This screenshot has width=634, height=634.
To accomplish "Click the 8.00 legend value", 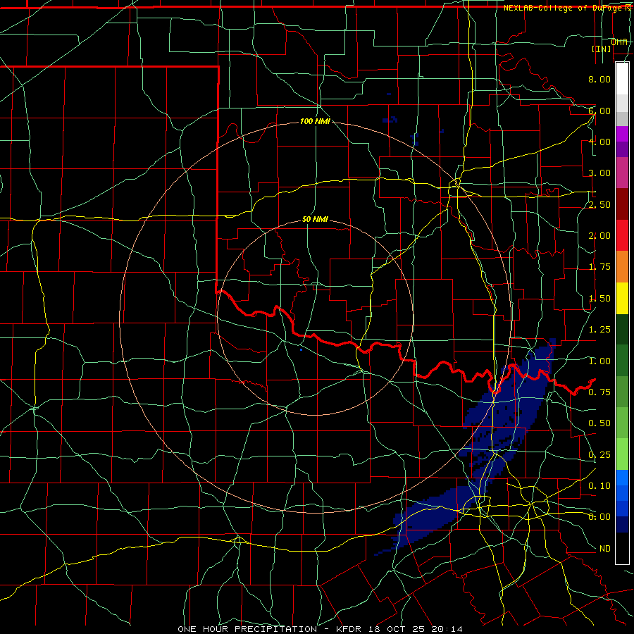I will pyautogui.click(x=599, y=79).
